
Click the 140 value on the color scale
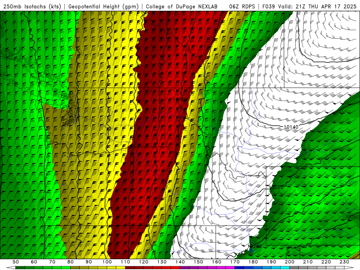180,262
